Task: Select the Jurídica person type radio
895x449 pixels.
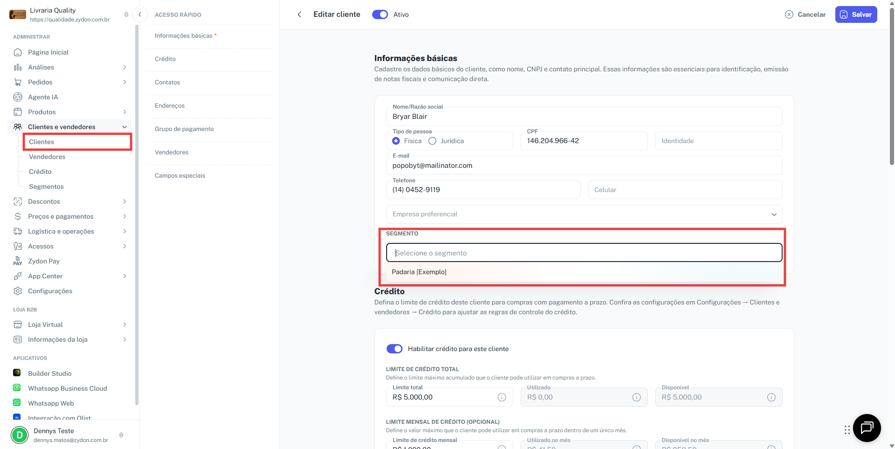Action: coord(432,141)
